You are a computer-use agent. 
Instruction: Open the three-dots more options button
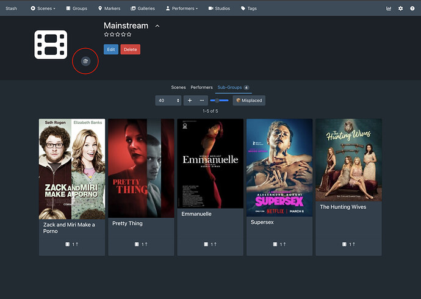point(202,101)
